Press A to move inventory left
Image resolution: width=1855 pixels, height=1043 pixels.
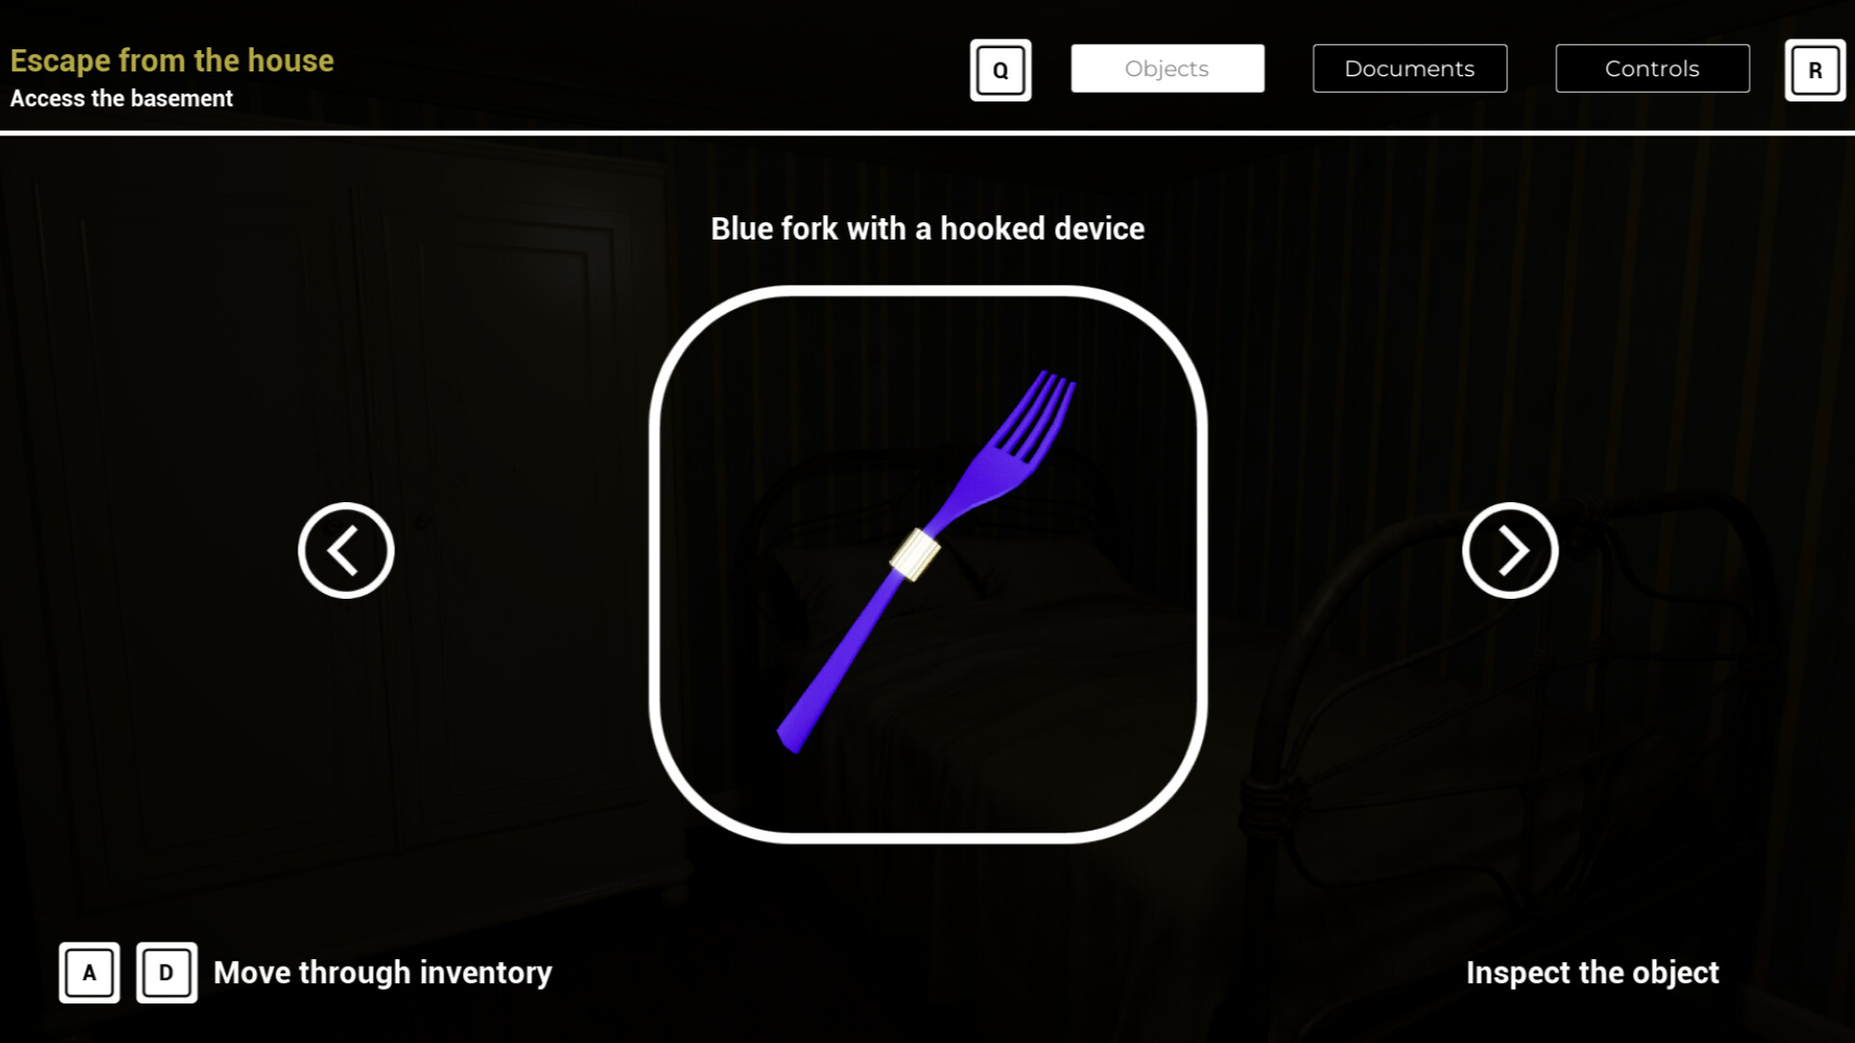click(88, 973)
